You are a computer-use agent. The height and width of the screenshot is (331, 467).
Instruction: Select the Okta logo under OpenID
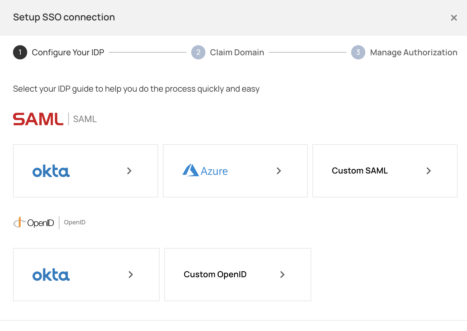click(x=51, y=275)
